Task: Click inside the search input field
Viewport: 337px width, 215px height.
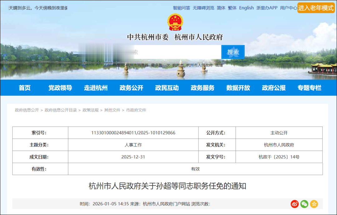Action: pos(175,52)
